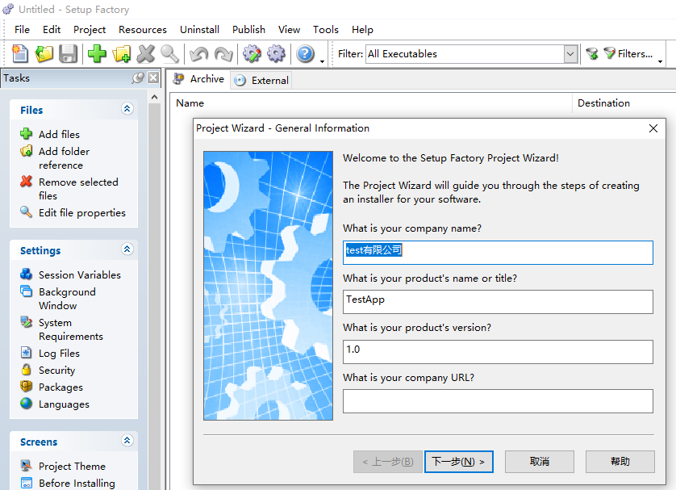Open toolbar options arrow beside Filters

pos(660,61)
